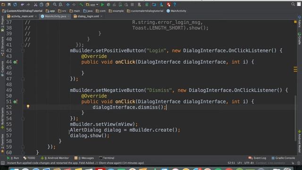
Task: Click fold end marker at line 54
Action: [x=23, y=119]
